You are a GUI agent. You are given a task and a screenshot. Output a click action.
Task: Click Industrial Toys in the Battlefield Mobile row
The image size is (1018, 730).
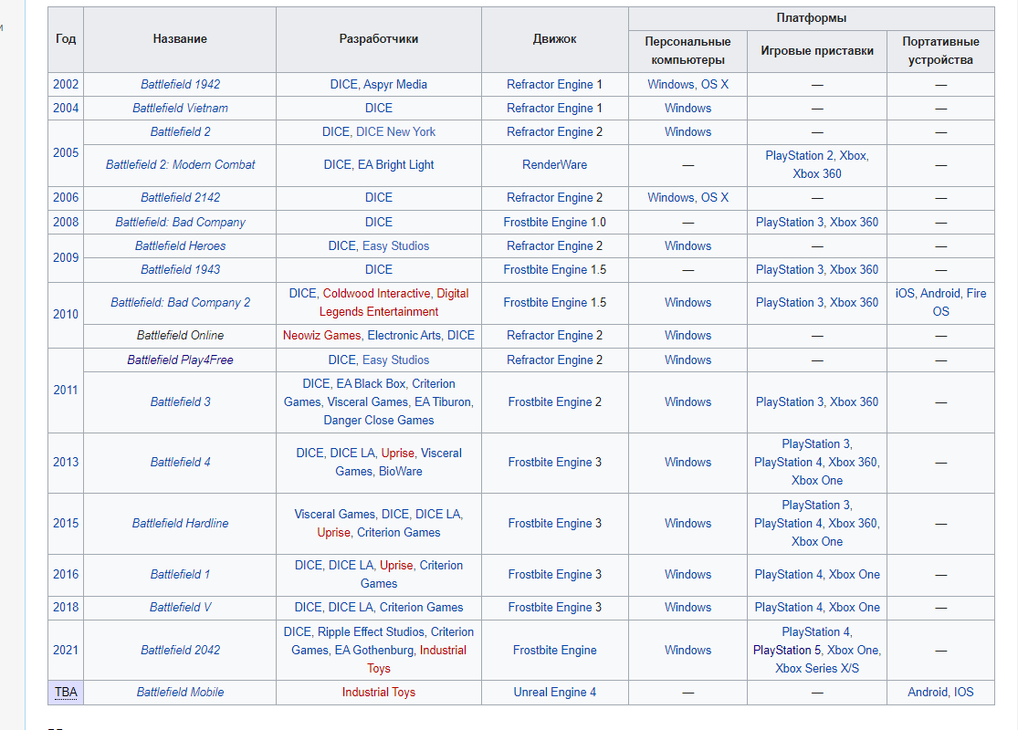pos(379,693)
